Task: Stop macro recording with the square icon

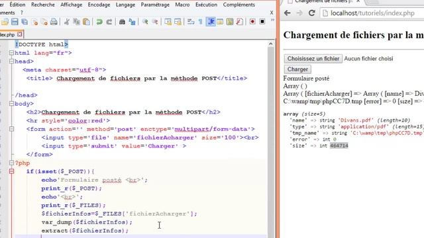Action: (x=262, y=22)
